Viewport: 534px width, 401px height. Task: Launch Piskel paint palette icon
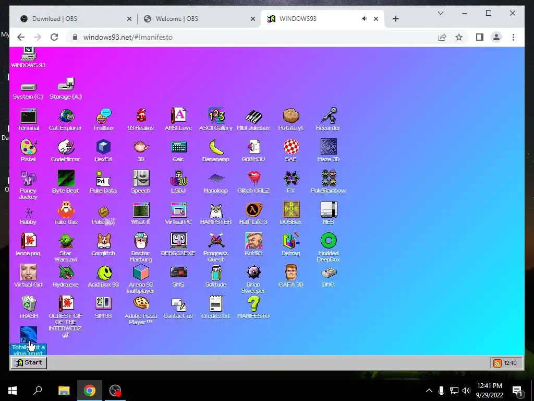pos(28,151)
